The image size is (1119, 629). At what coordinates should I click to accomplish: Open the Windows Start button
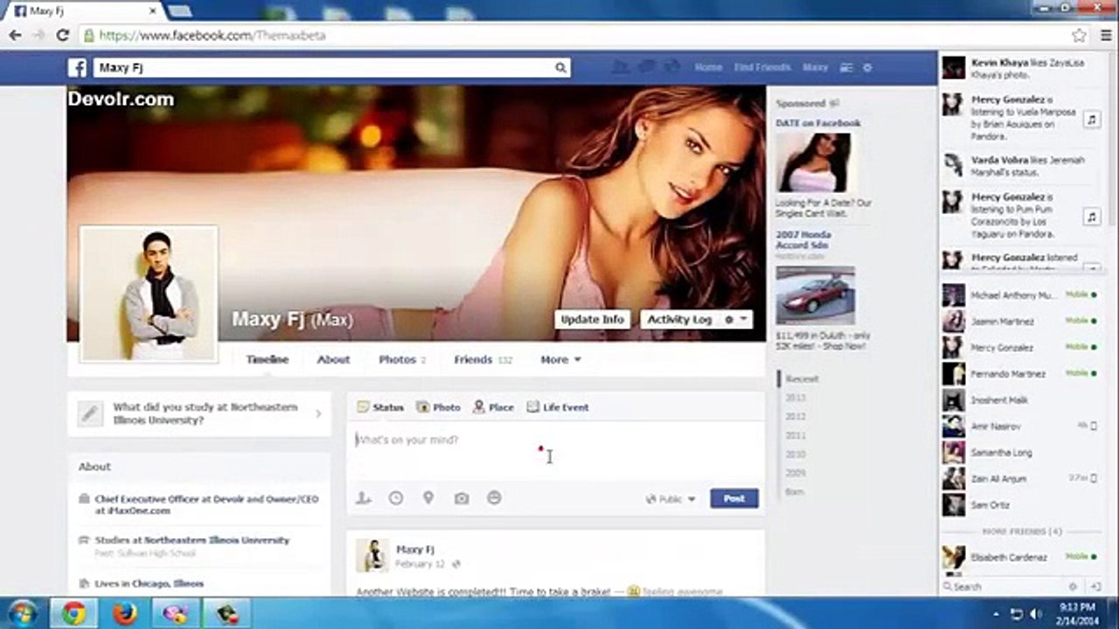coord(24,613)
